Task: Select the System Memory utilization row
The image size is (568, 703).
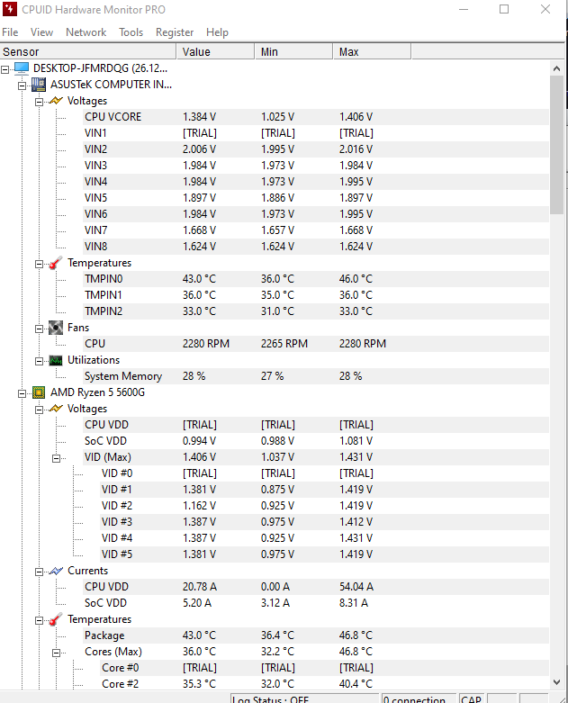Action: (316, 376)
